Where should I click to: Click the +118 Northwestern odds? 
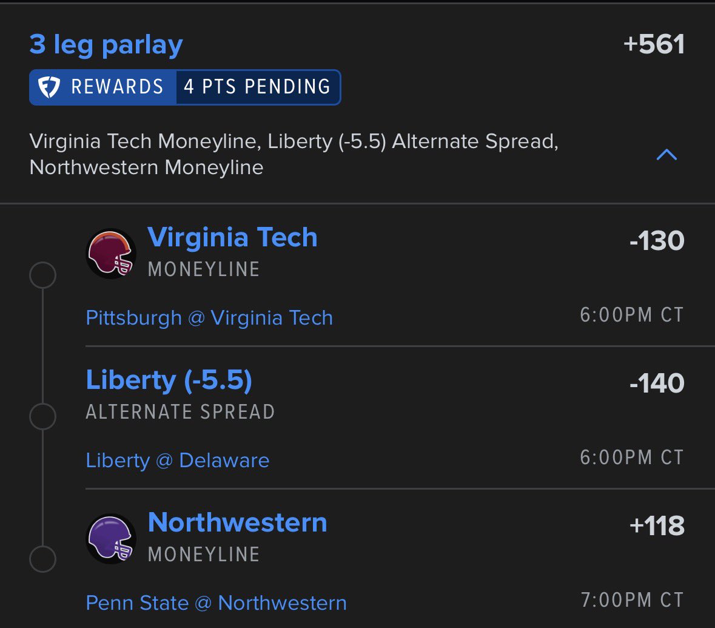click(x=657, y=525)
